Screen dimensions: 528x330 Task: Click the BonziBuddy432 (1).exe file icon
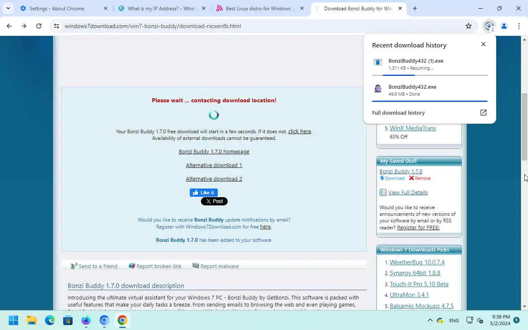tap(378, 62)
